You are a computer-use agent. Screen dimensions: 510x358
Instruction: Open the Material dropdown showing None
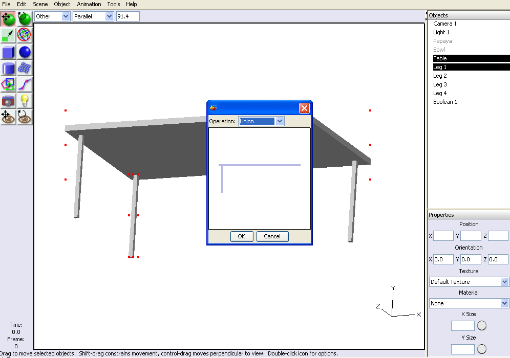coord(469,303)
